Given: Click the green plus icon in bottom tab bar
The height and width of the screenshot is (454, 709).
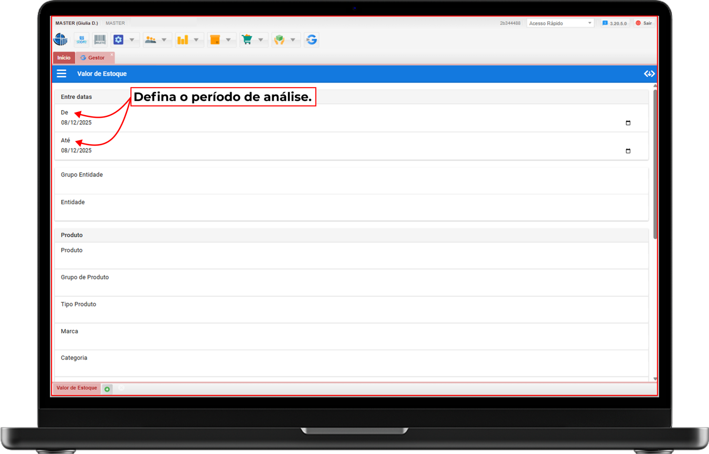Looking at the screenshot, I should point(107,389).
